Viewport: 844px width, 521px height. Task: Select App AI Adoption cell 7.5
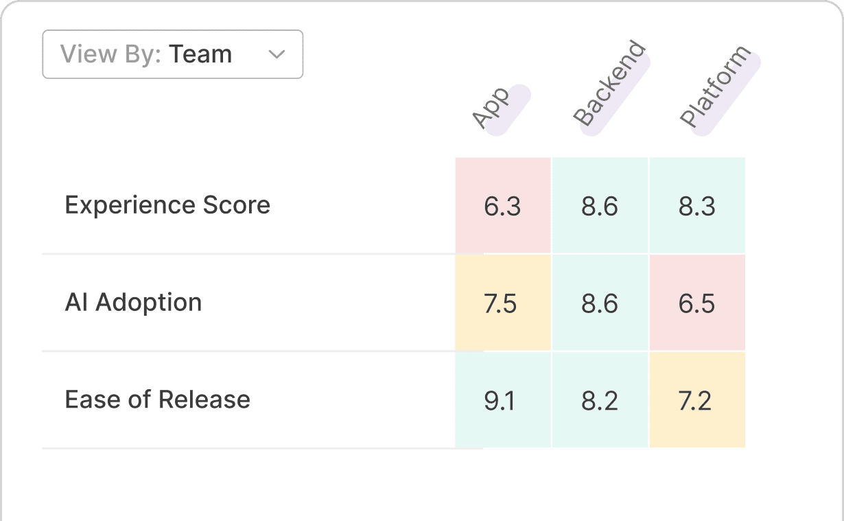[x=503, y=303]
